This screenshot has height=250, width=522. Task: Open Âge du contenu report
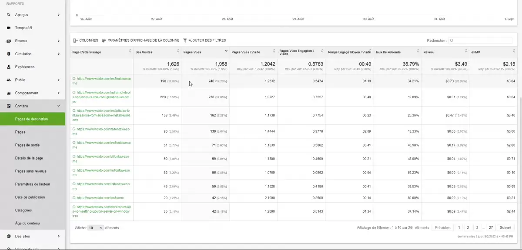pyautogui.click(x=33, y=223)
